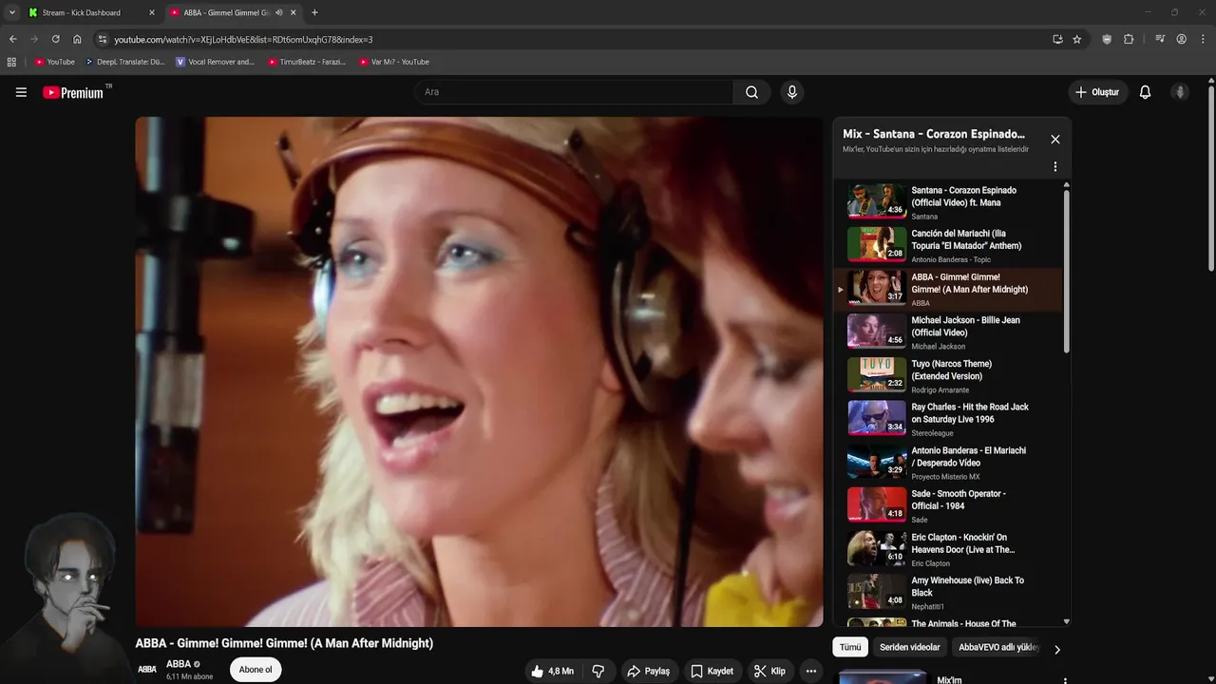Open Vocal Remover bookmark

[x=216, y=62]
